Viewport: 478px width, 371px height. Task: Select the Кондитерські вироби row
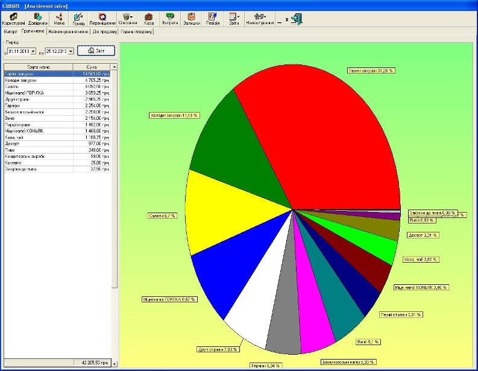pyautogui.click(x=57, y=156)
